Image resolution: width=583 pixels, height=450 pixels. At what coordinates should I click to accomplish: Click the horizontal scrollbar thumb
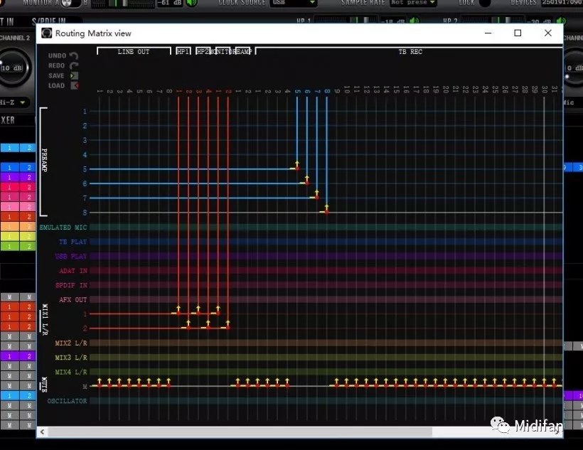[240, 432]
